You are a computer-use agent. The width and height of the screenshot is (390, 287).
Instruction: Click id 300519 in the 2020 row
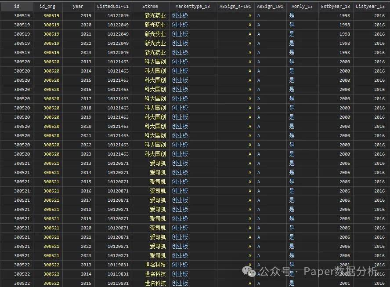[x=22, y=25]
